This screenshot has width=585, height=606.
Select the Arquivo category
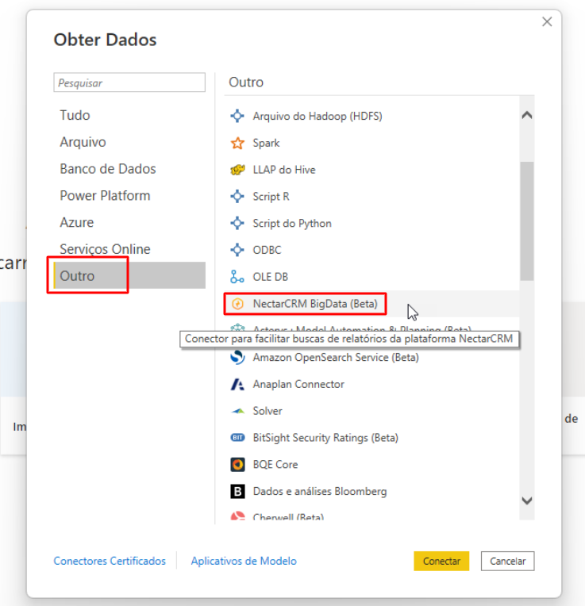pos(129,142)
